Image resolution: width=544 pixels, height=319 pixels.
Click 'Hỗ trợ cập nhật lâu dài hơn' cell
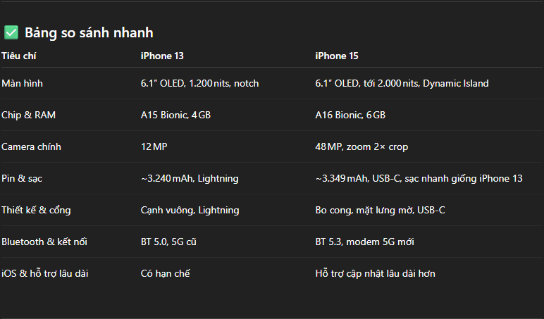click(375, 273)
